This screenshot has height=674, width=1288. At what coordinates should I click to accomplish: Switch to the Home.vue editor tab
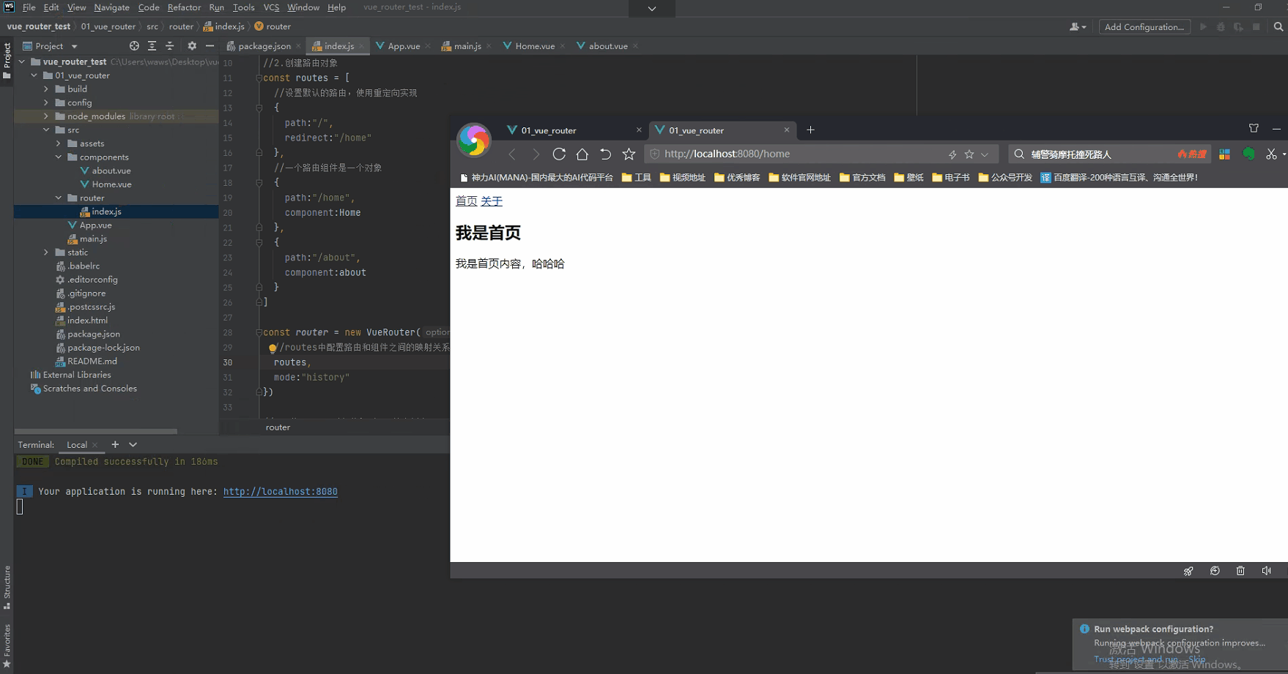[x=534, y=45]
